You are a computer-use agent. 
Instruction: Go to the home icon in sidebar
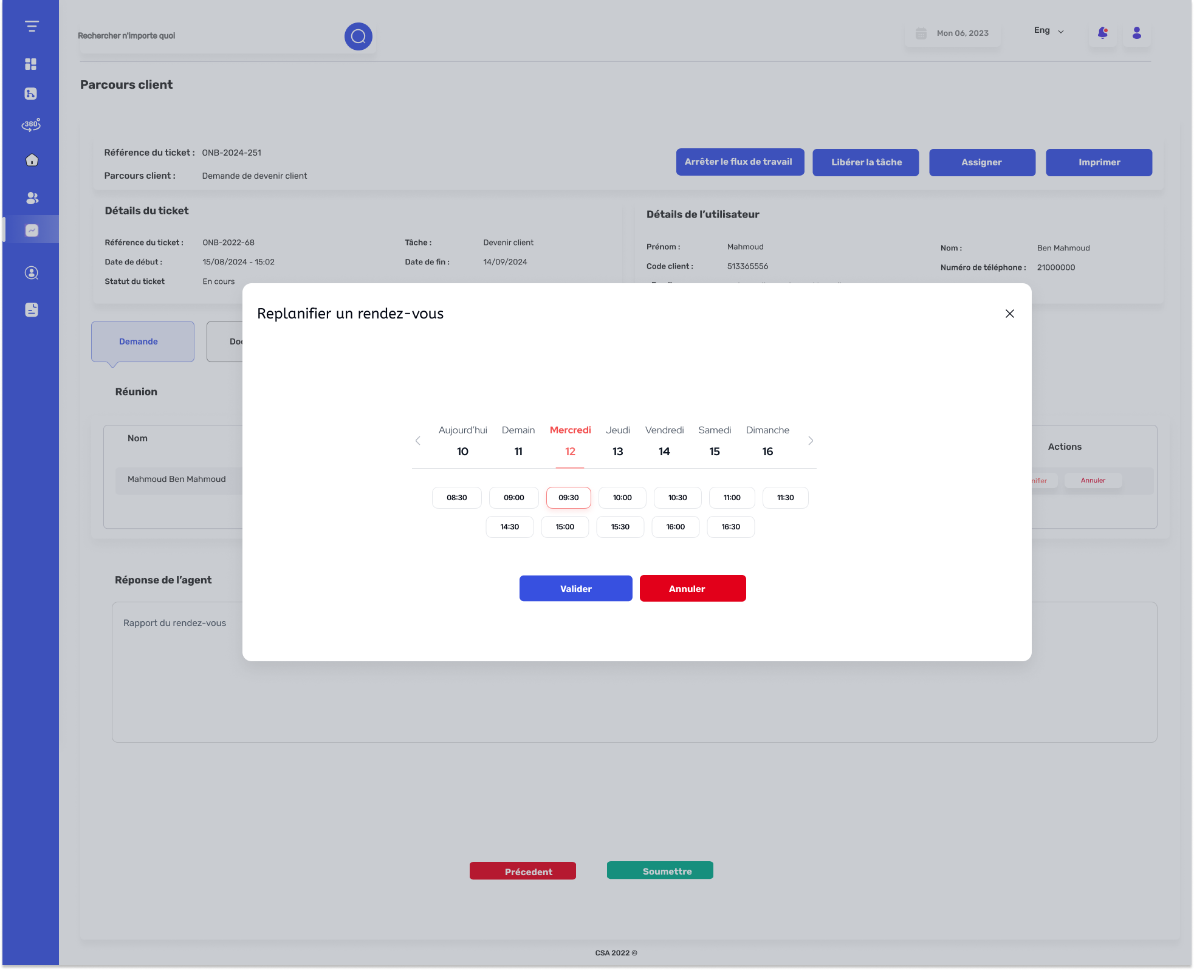point(32,160)
